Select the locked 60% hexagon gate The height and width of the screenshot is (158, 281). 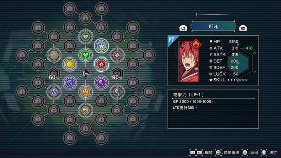(54, 74)
